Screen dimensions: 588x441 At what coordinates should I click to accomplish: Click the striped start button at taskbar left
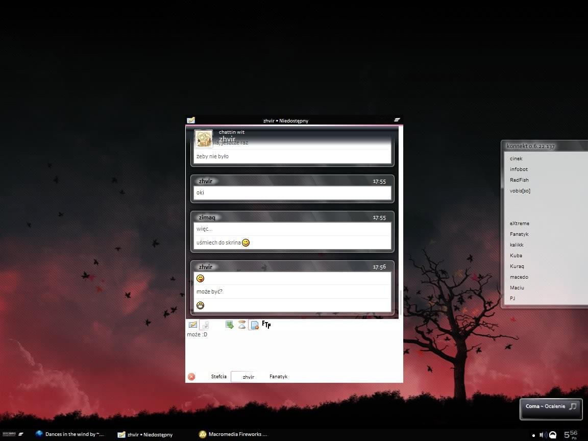(x=21, y=434)
